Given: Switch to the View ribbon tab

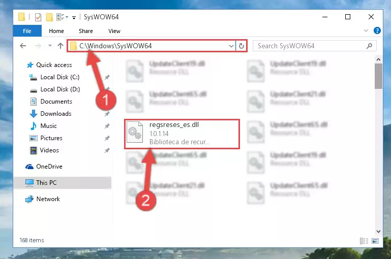Looking at the screenshot, I should click(x=114, y=31).
